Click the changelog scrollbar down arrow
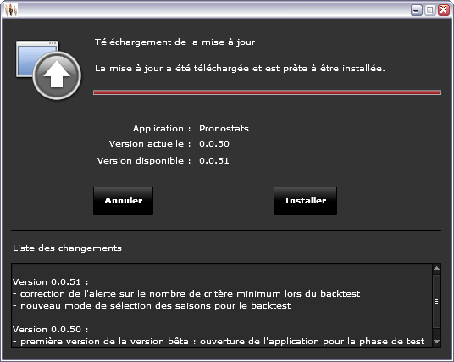Viewport: 454px width, 362px height. point(436,342)
